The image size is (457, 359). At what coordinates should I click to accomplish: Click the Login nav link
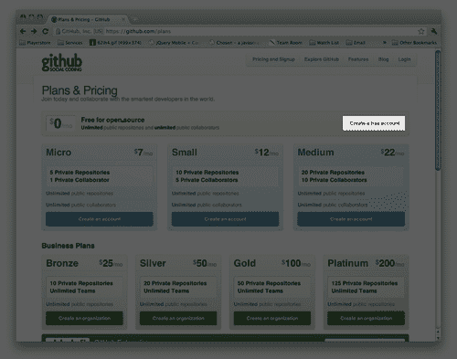[404, 59]
